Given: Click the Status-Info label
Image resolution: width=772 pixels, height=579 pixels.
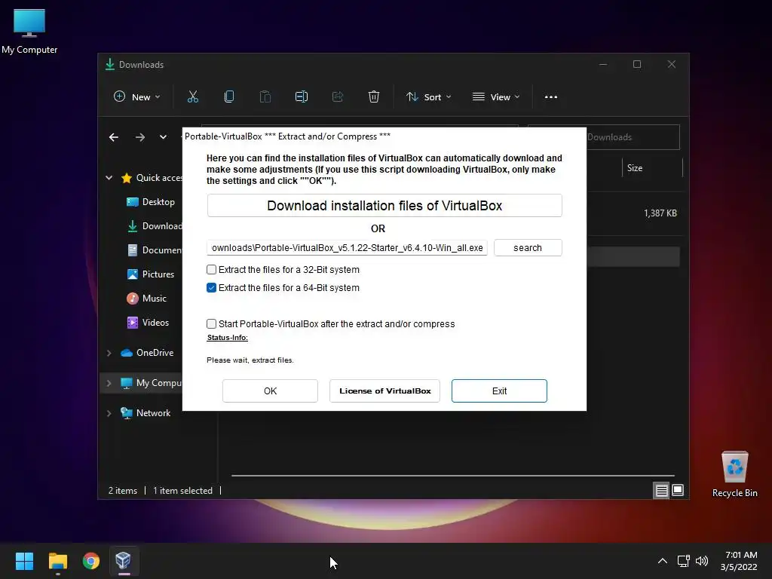Looking at the screenshot, I should coord(227,338).
